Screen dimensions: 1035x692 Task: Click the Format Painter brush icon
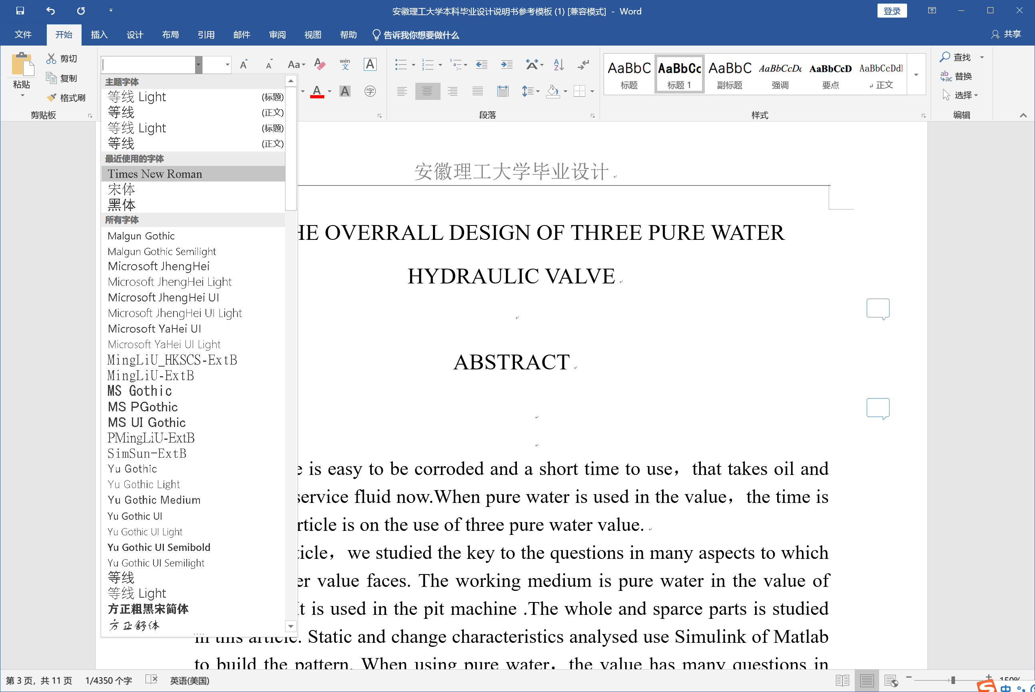coord(52,97)
